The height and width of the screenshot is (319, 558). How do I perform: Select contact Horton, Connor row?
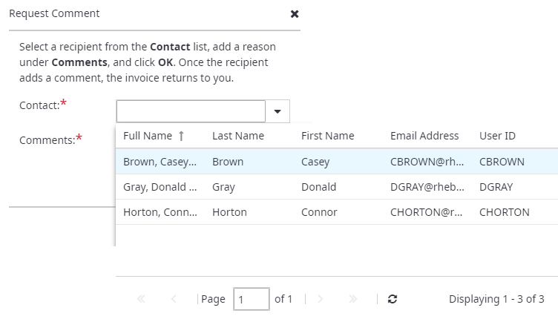pyautogui.click(x=160, y=212)
